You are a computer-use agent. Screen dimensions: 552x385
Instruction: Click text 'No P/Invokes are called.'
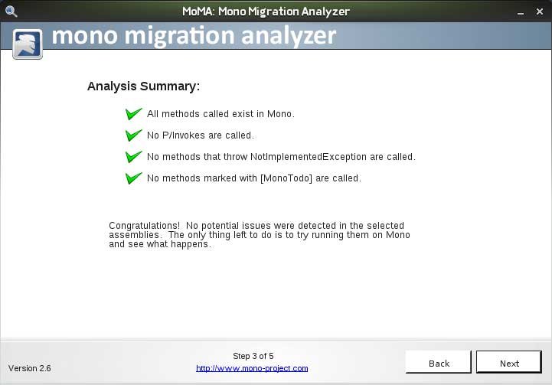pyautogui.click(x=201, y=135)
